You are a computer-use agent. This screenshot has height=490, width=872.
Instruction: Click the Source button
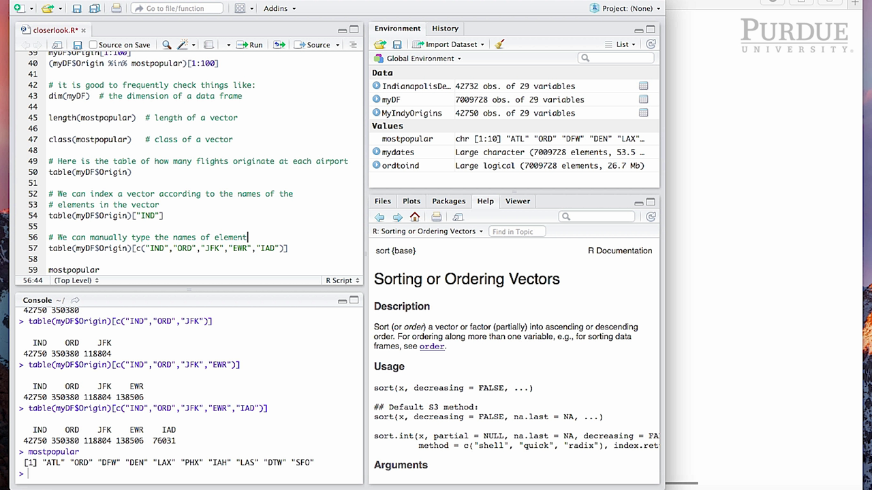pyautogui.click(x=313, y=45)
